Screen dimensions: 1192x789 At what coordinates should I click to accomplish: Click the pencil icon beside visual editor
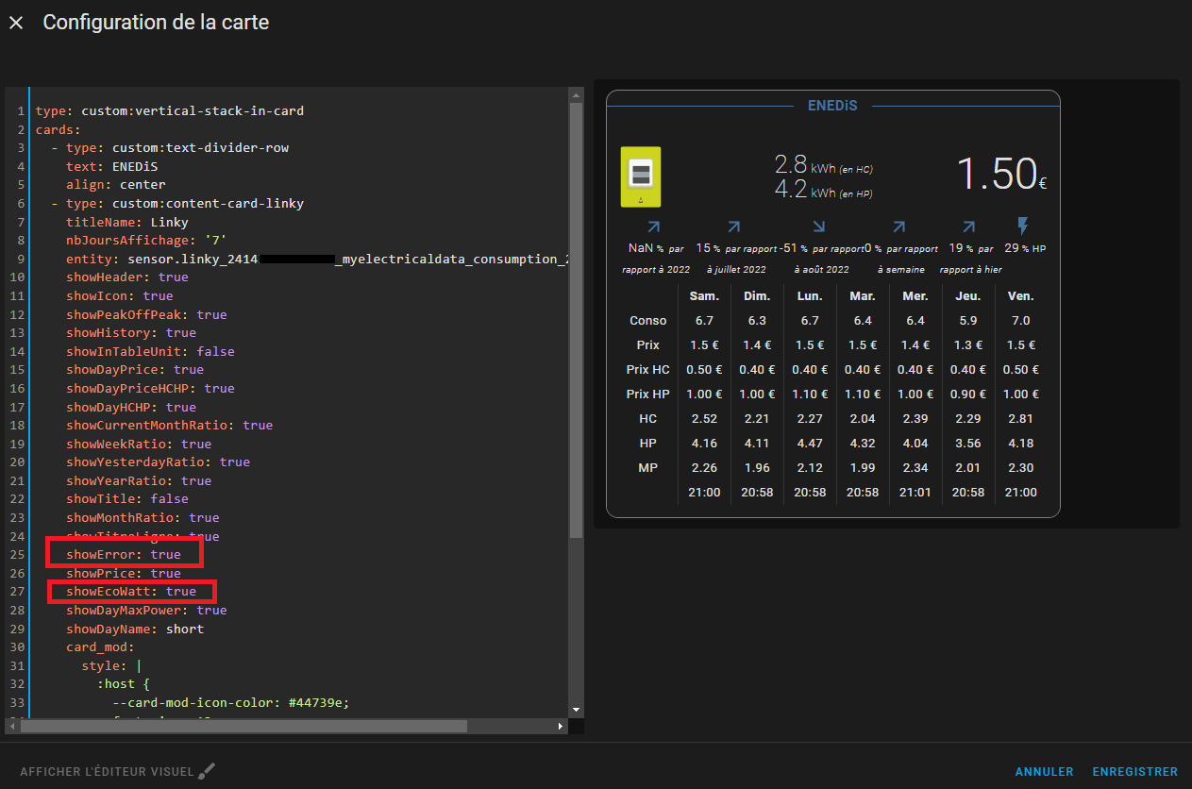[207, 771]
